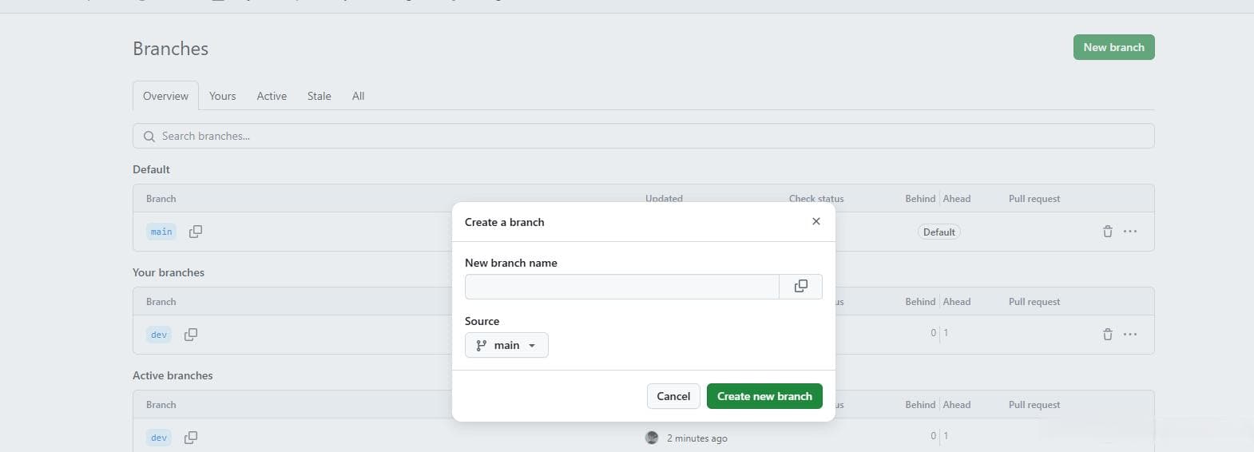Switch to the Active tab

[x=272, y=96]
